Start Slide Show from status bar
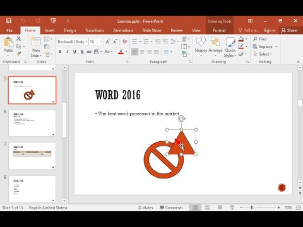Viewport: 303px width, 227px height. pyautogui.click(x=232, y=207)
